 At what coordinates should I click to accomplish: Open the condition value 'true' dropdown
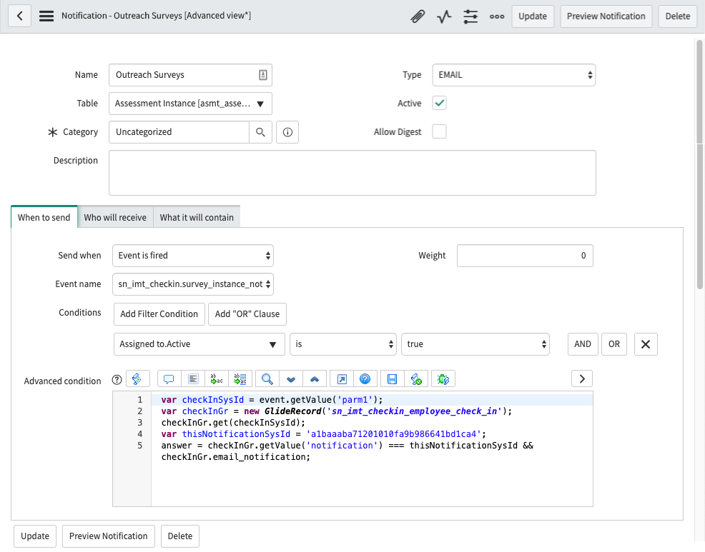475,344
